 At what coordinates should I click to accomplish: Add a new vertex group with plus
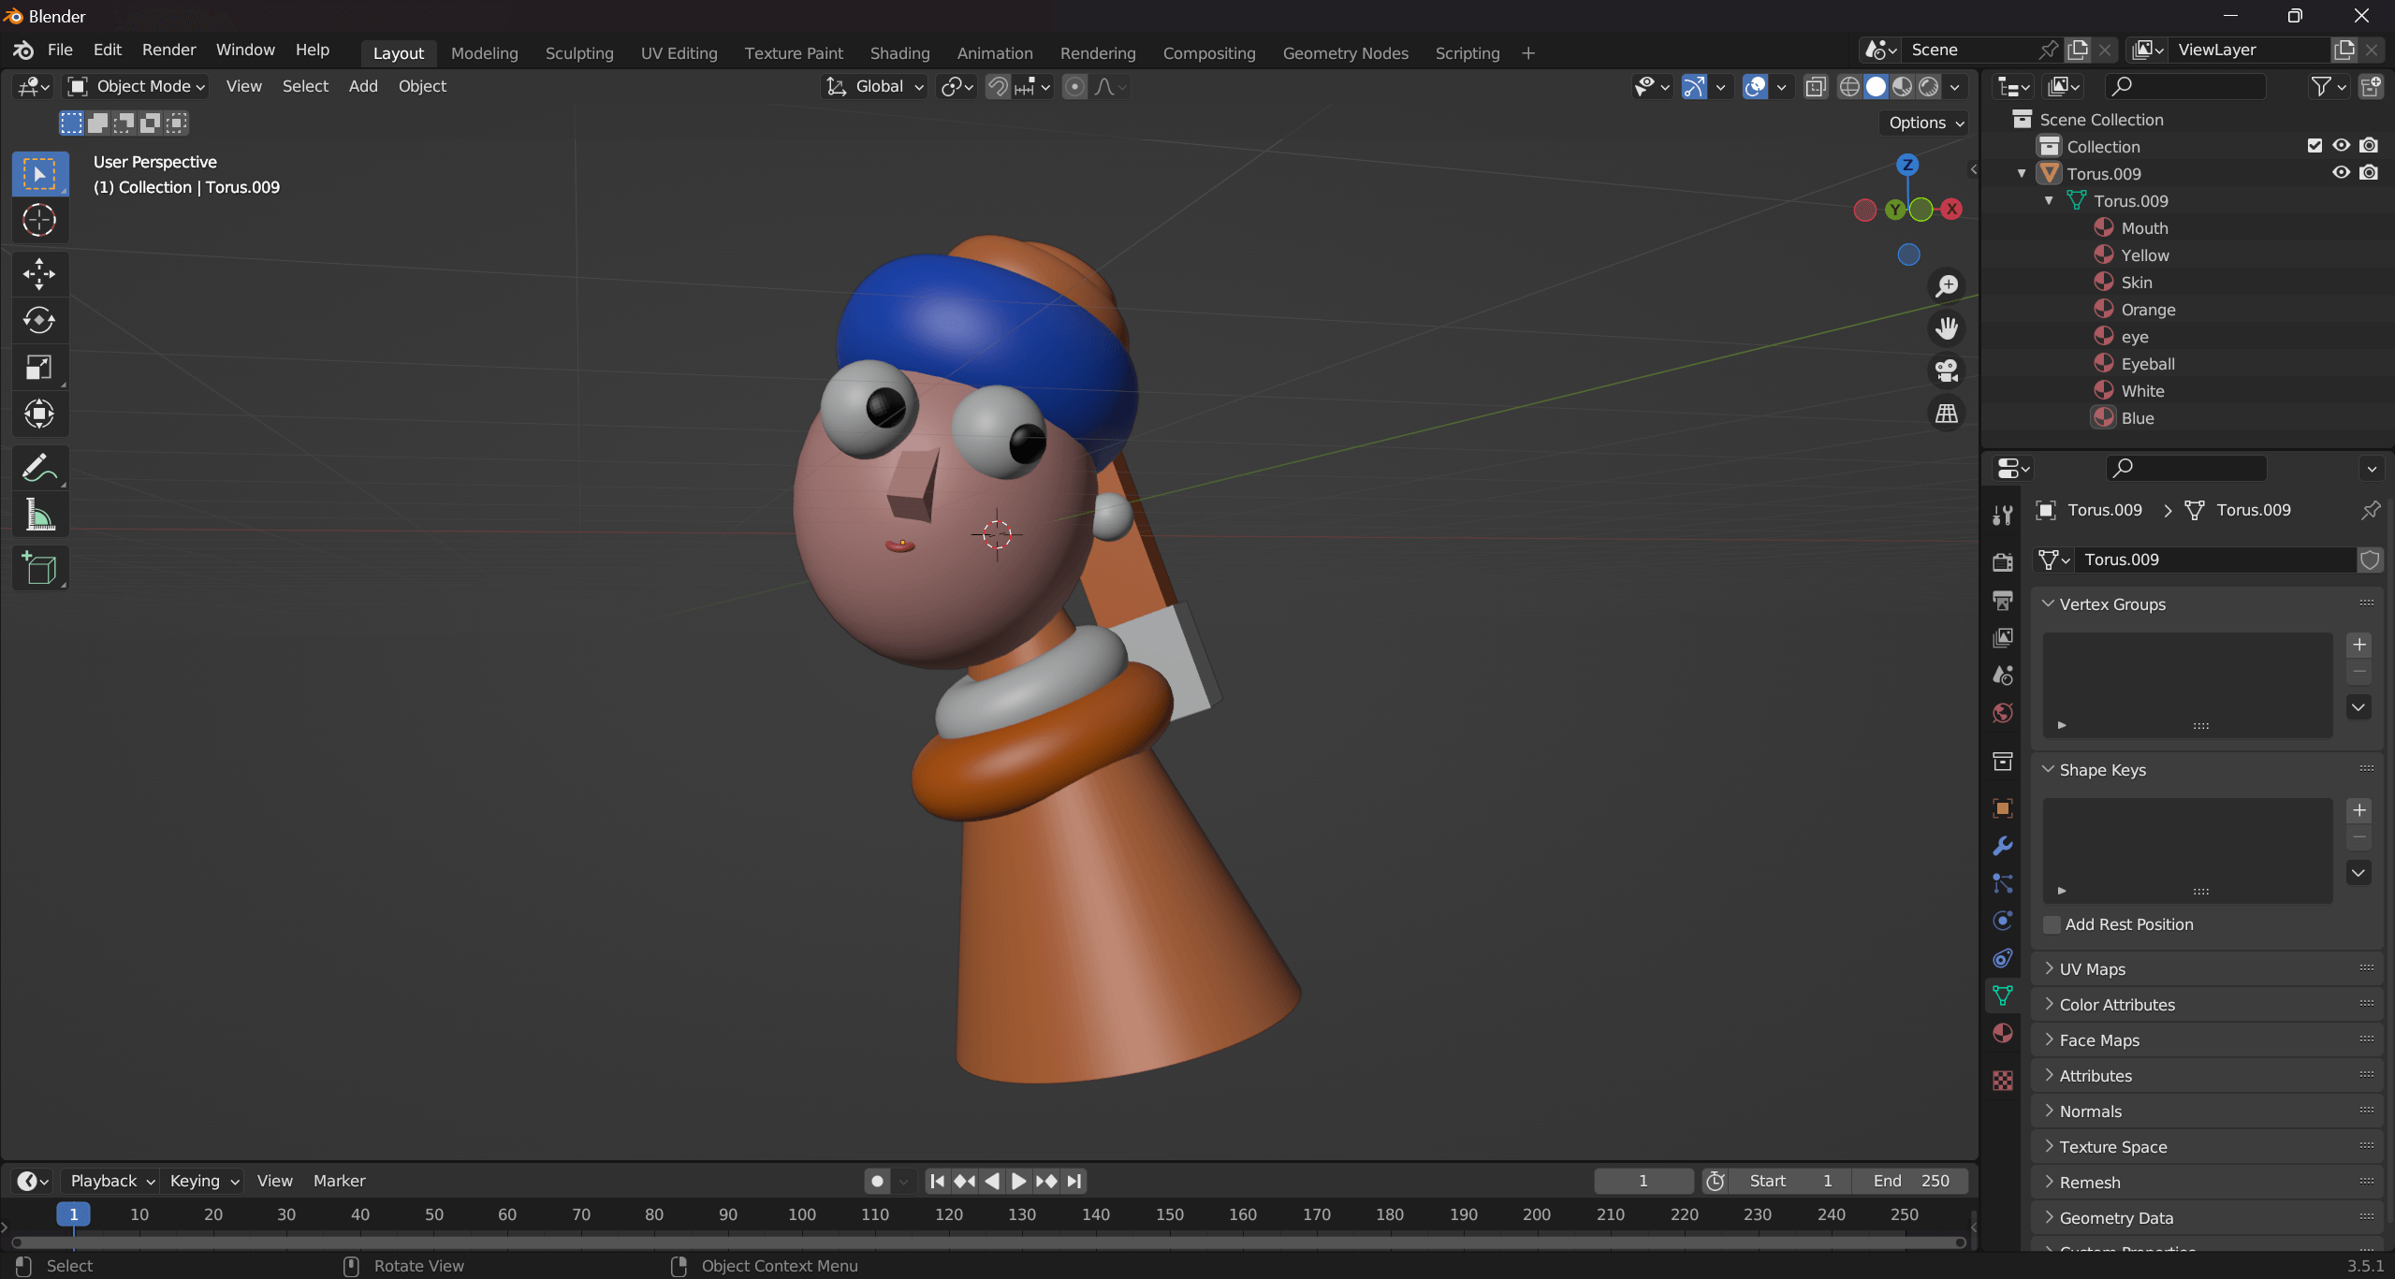tap(2359, 646)
